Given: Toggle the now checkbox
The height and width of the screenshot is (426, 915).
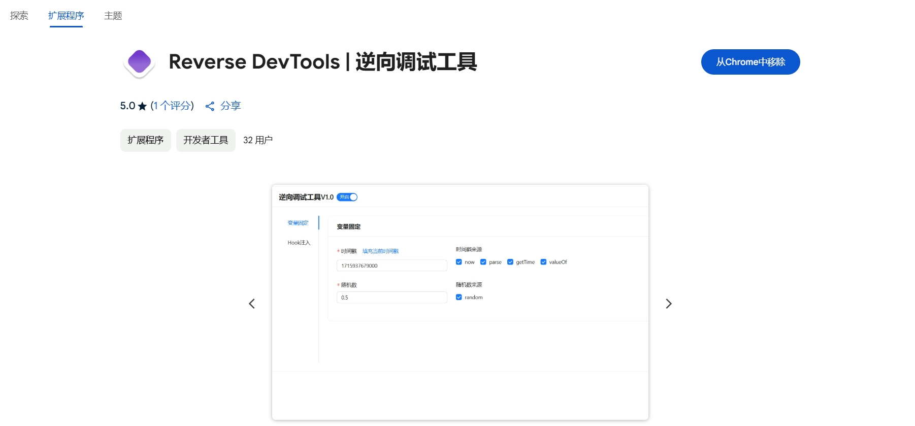Looking at the screenshot, I should 459,262.
